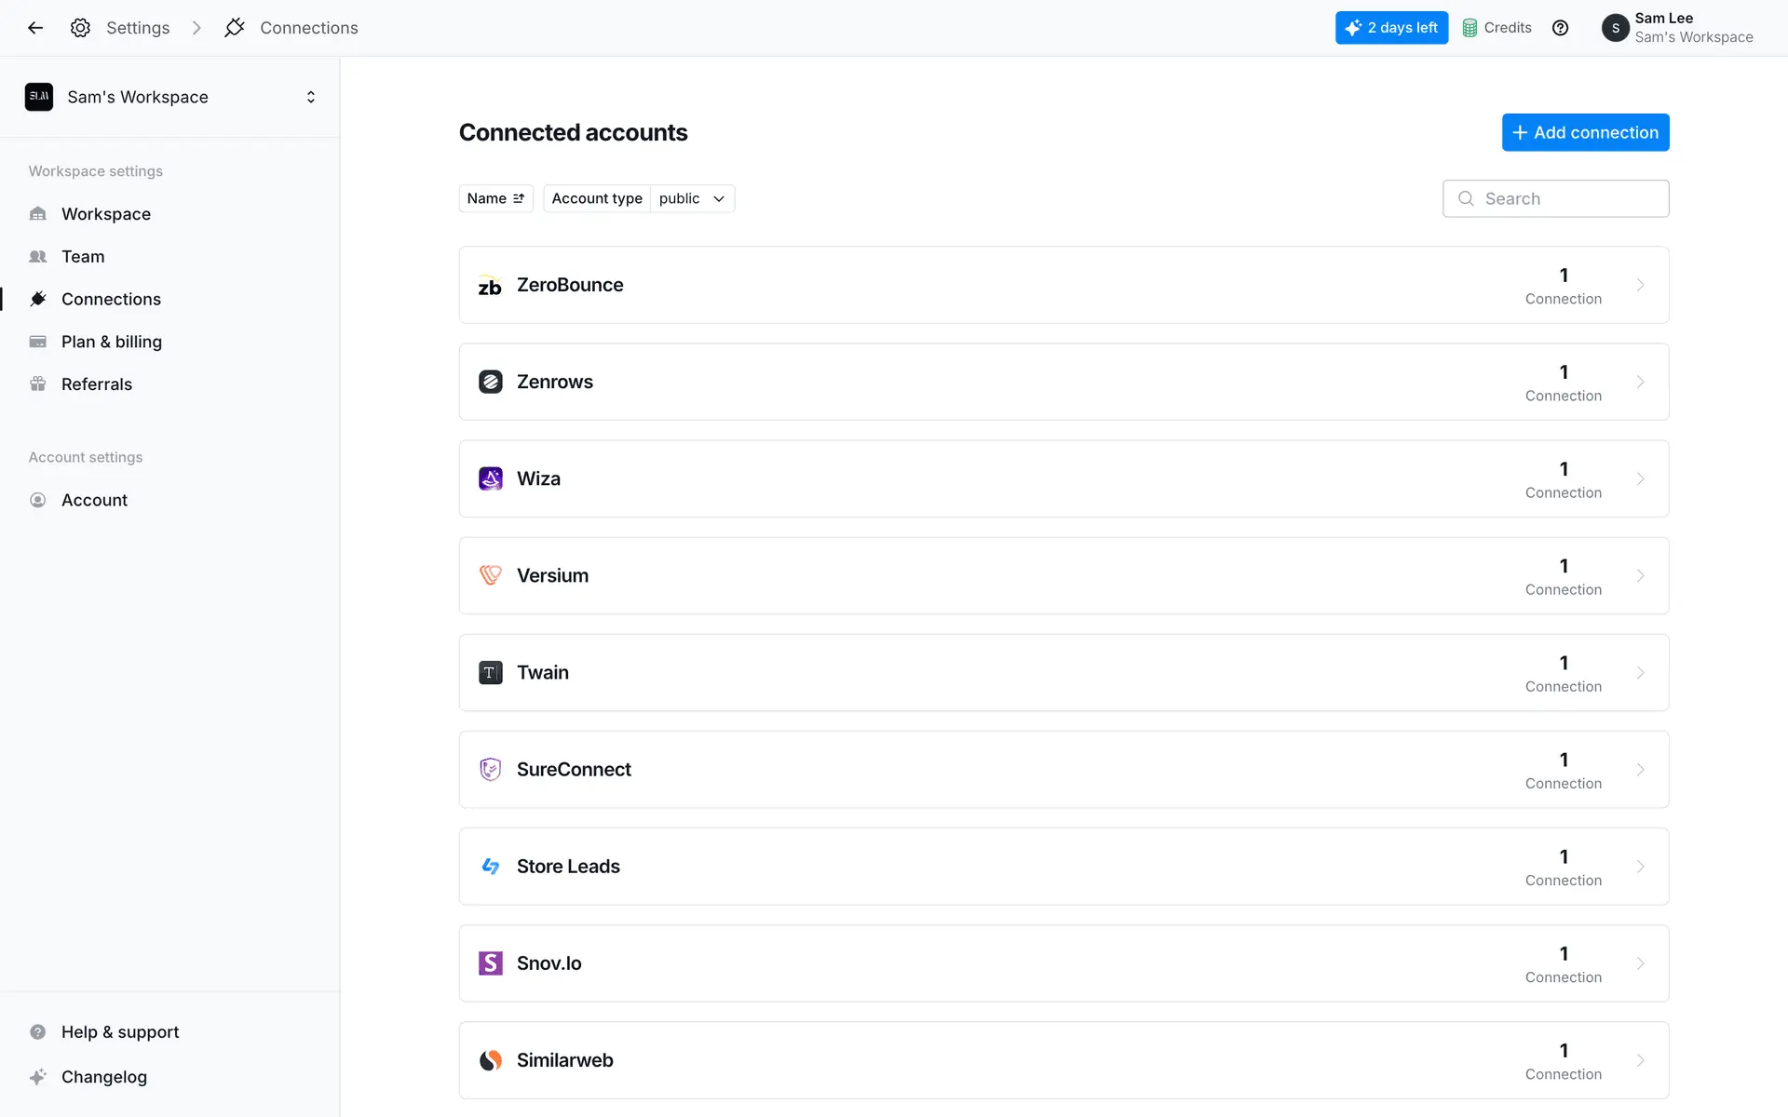Click the Credits coin stack icon
This screenshot has height=1117, width=1788.
[x=1470, y=28]
